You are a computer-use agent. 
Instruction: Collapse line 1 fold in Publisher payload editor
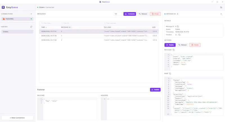pyautogui.click(x=42, y=99)
